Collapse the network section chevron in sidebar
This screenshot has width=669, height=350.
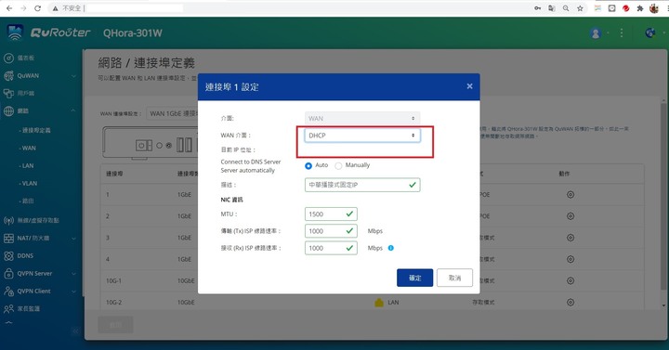(73, 110)
